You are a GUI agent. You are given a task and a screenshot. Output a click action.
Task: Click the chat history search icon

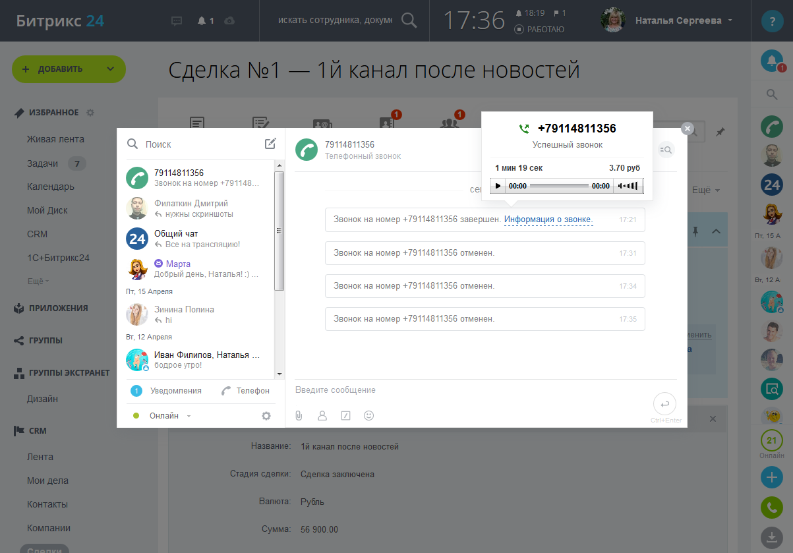(666, 150)
